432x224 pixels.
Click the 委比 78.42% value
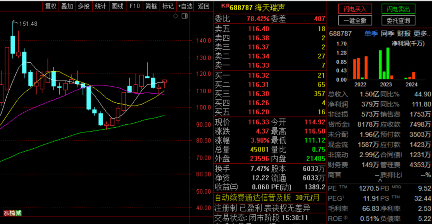[x=258, y=19]
